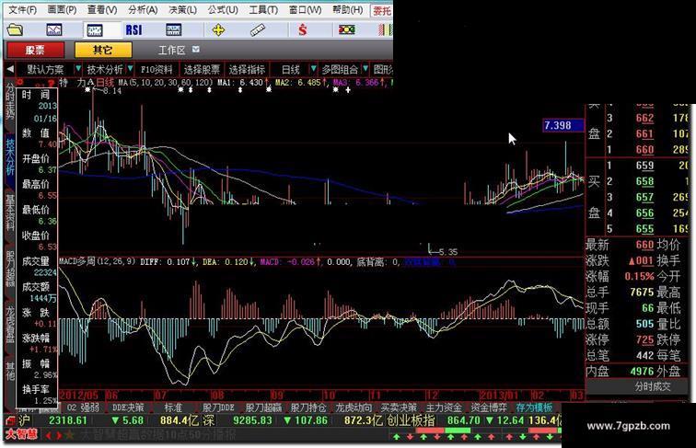
Task: Select the yellow four-arrow move tool
Action: 218,30
